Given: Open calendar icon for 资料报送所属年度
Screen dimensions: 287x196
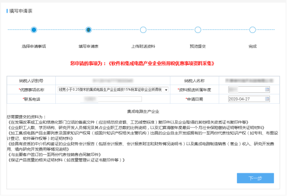Looking at the screenshot, I should tap(267, 89).
